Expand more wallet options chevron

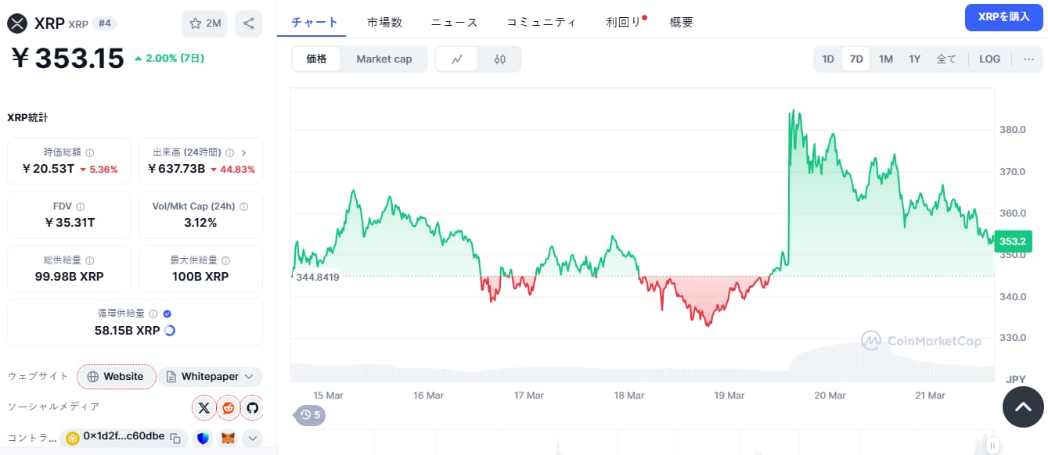[x=252, y=438]
